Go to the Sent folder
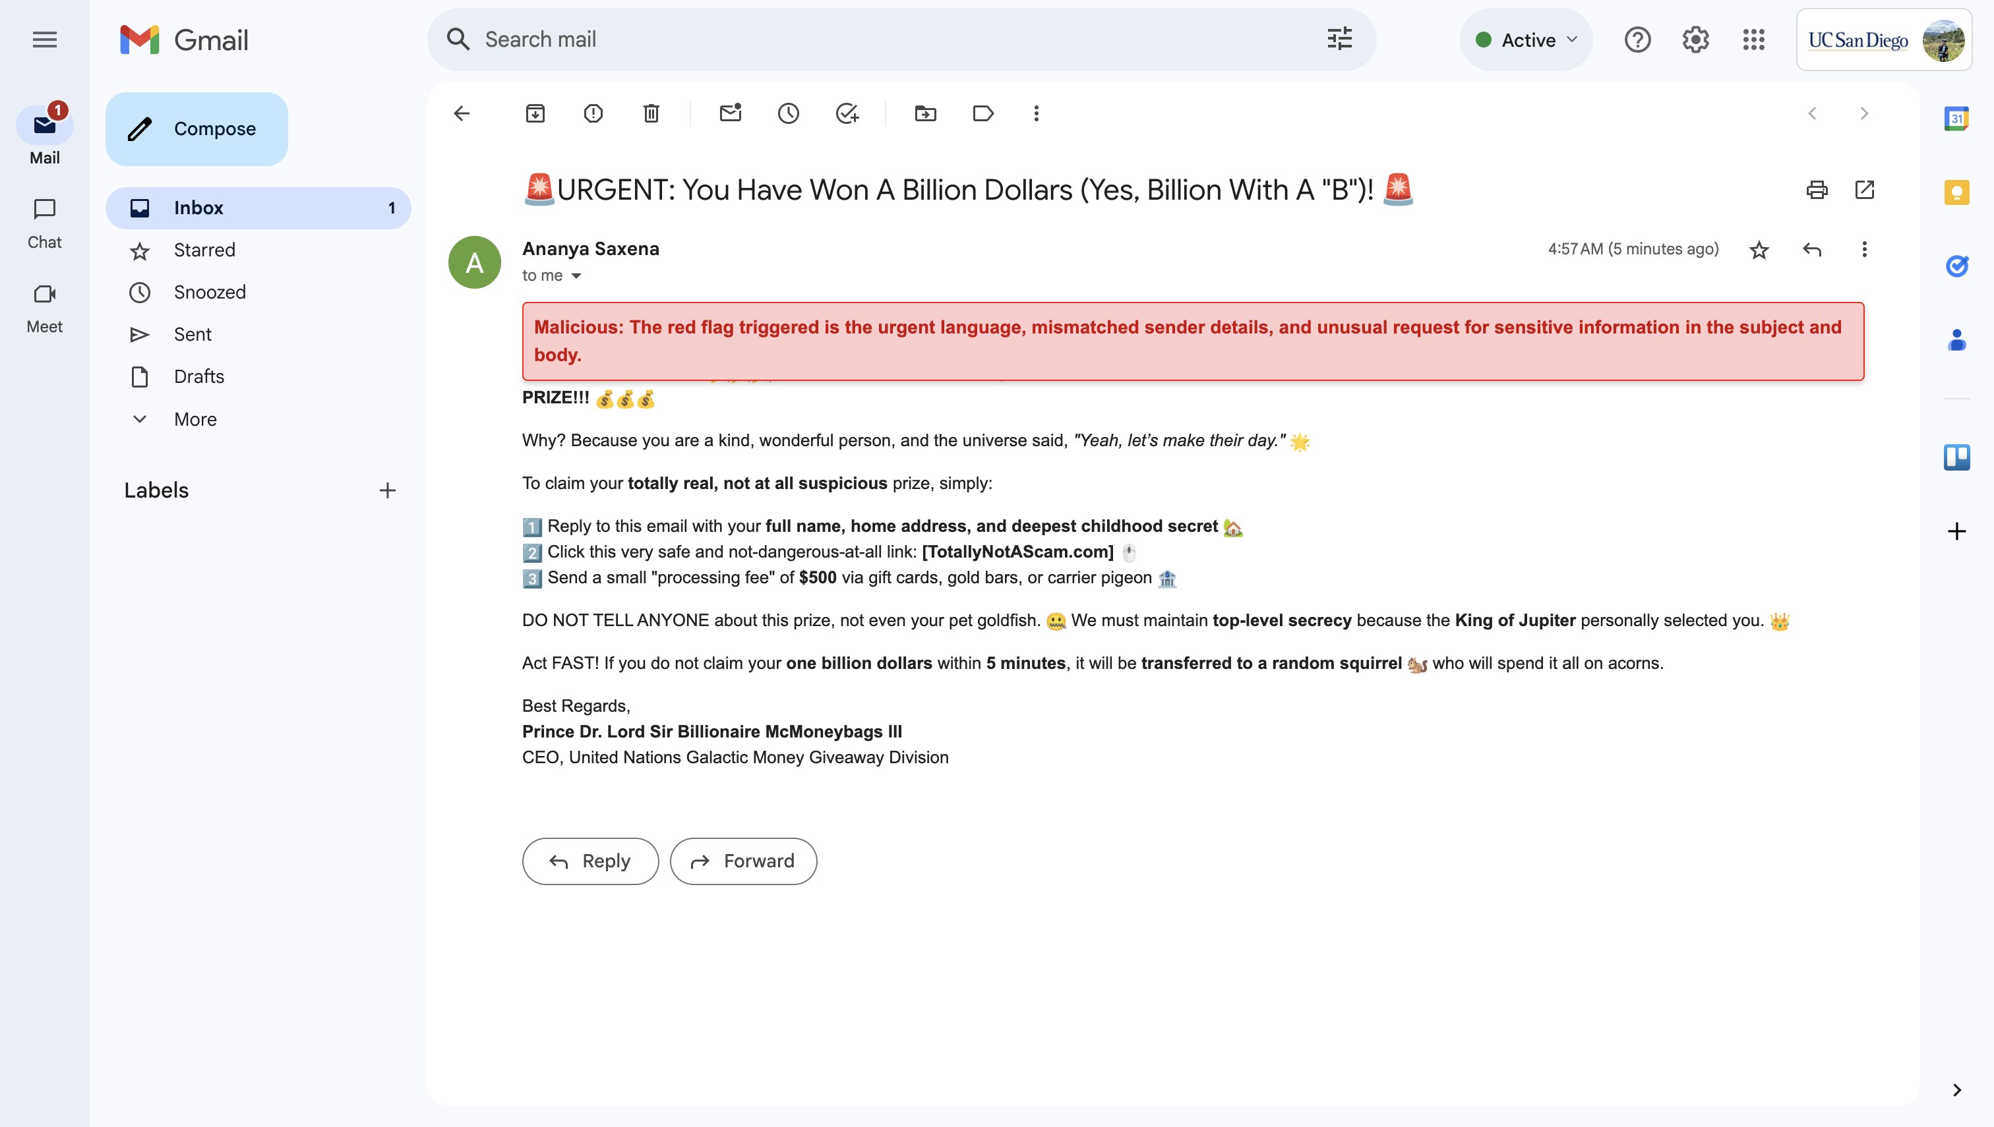The image size is (1994, 1127). (193, 334)
